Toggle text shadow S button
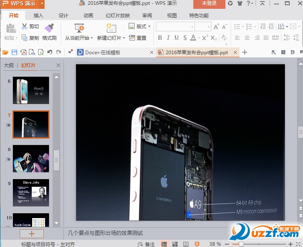 pyautogui.click(x=185, y=38)
